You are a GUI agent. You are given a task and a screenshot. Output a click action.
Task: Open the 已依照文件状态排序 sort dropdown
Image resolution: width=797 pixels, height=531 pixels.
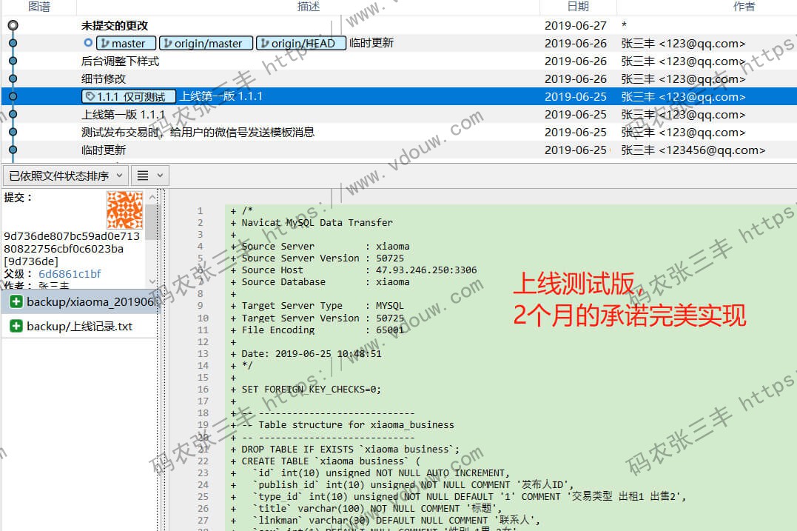click(x=65, y=176)
